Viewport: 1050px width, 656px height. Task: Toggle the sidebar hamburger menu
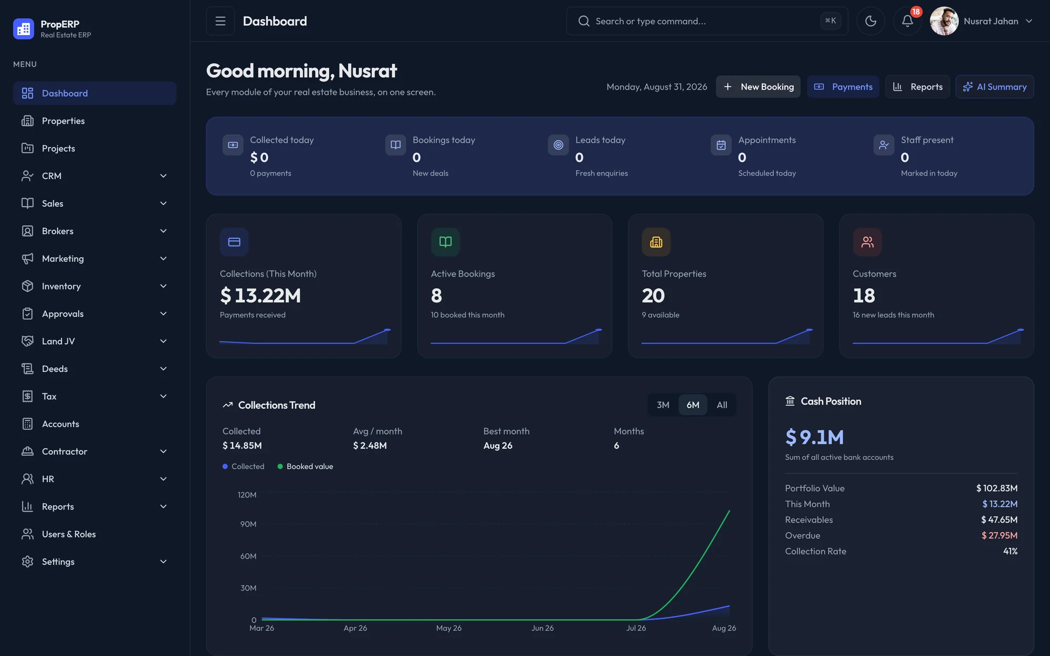[220, 21]
